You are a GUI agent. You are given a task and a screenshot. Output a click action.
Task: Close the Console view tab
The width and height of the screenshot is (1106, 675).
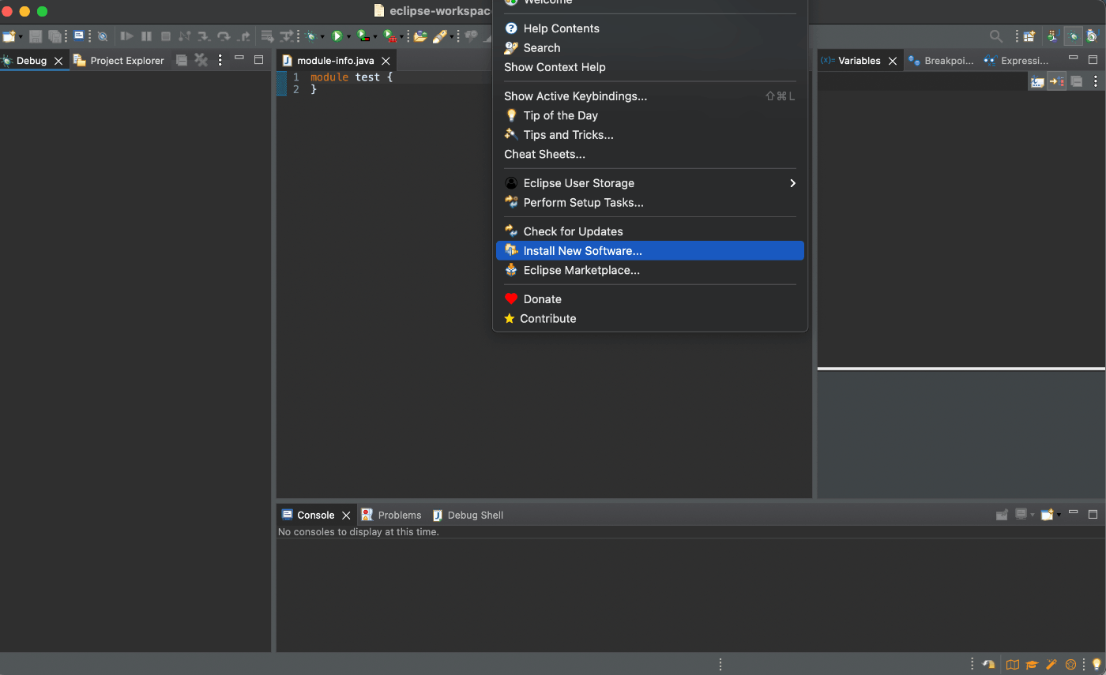[346, 516]
